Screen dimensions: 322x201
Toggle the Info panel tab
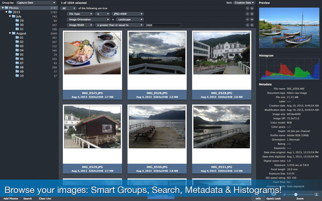pos(258,199)
